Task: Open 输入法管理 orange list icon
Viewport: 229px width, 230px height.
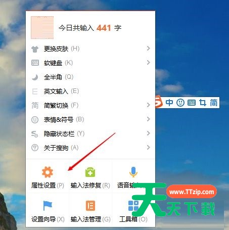Action: (x=90, y=206)
